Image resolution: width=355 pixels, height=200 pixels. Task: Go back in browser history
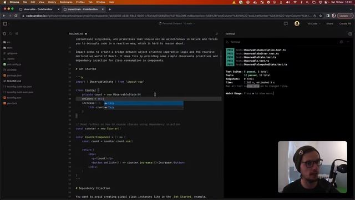click(4, 16)
